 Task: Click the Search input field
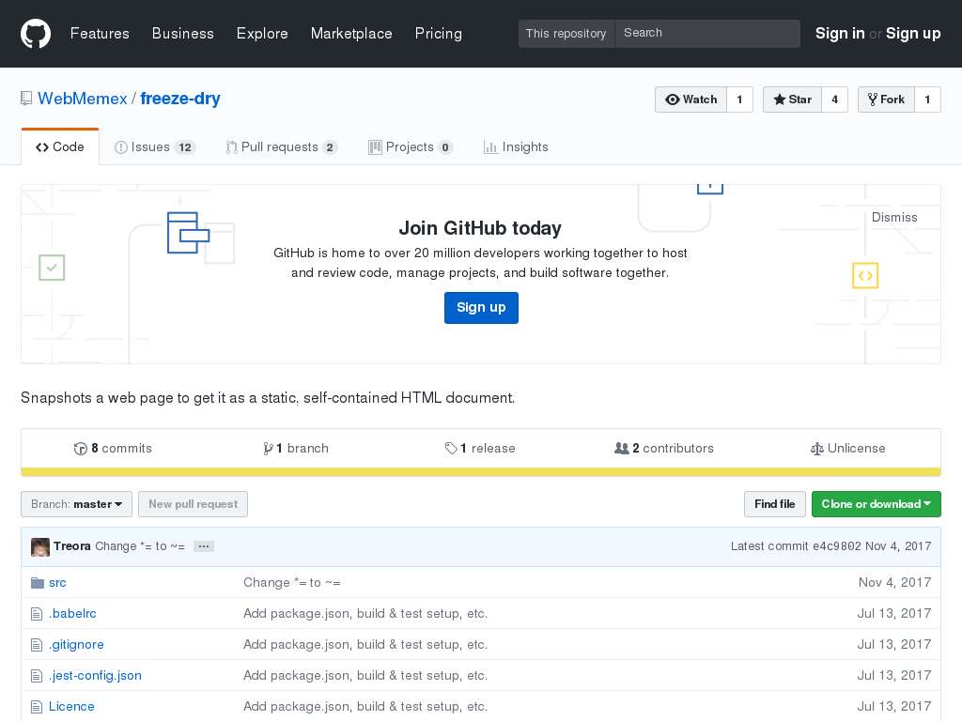point(707,33)
